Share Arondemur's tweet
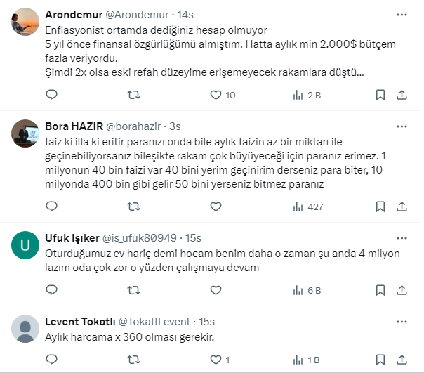The width and height of the screenshot is (424, 373). coord(402,95)
